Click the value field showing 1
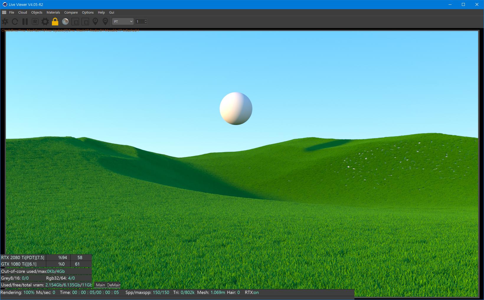Screen dimensions: 484x300 [139, 22]
